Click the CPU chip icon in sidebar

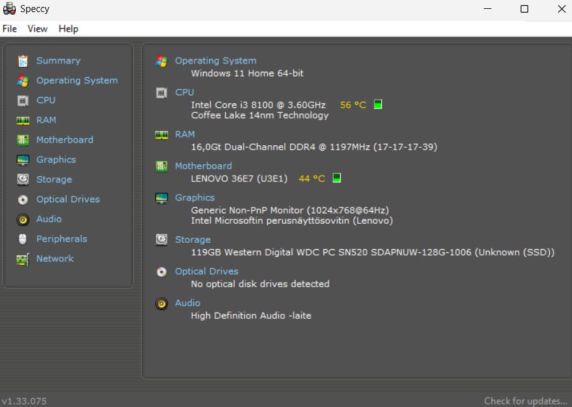coord(23,100)
